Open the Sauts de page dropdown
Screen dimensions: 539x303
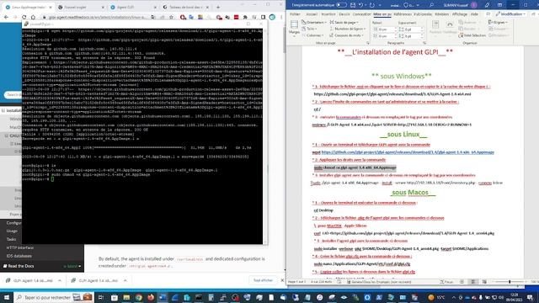coord(344,23)
